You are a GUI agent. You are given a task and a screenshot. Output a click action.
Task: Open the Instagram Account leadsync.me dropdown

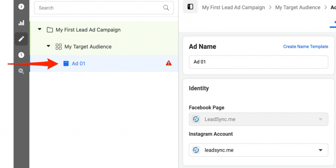pyautogui.click(x=258, y=150)
